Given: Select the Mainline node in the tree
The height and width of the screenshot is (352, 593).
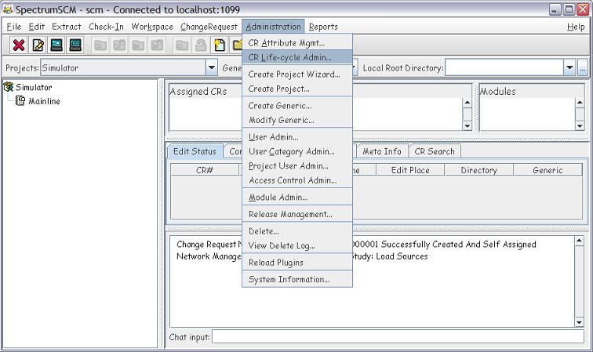Looking at the screenshot, I should tap(44, 101).
